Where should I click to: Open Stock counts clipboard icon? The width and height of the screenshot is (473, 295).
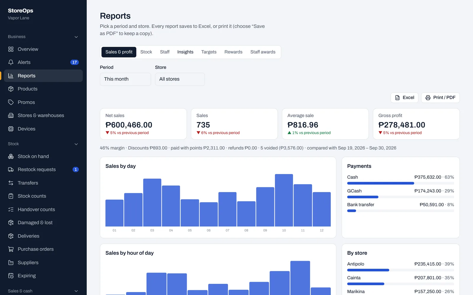(11, 196)
